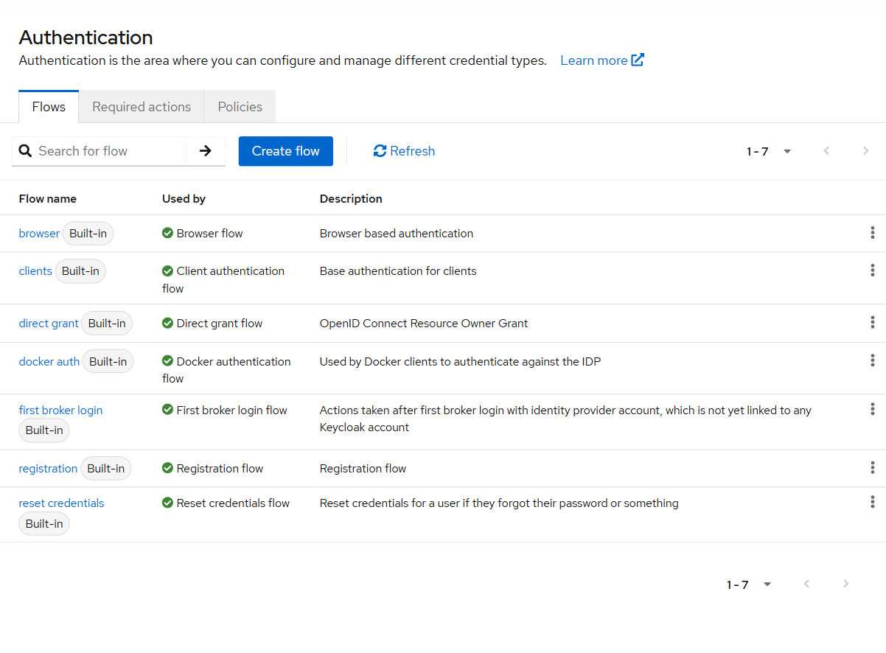
Task: Click the magnifying glass search icon
Action: click(x=25, y=151)
